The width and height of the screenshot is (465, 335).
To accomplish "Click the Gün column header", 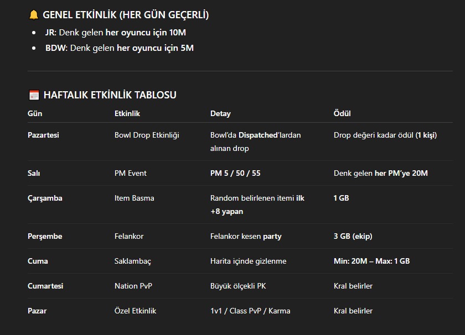I will tap(35, 113).
